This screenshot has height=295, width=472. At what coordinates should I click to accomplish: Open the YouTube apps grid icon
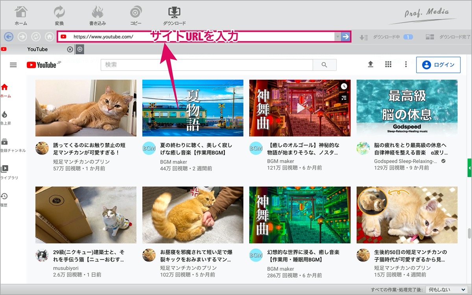pos(388,65)
